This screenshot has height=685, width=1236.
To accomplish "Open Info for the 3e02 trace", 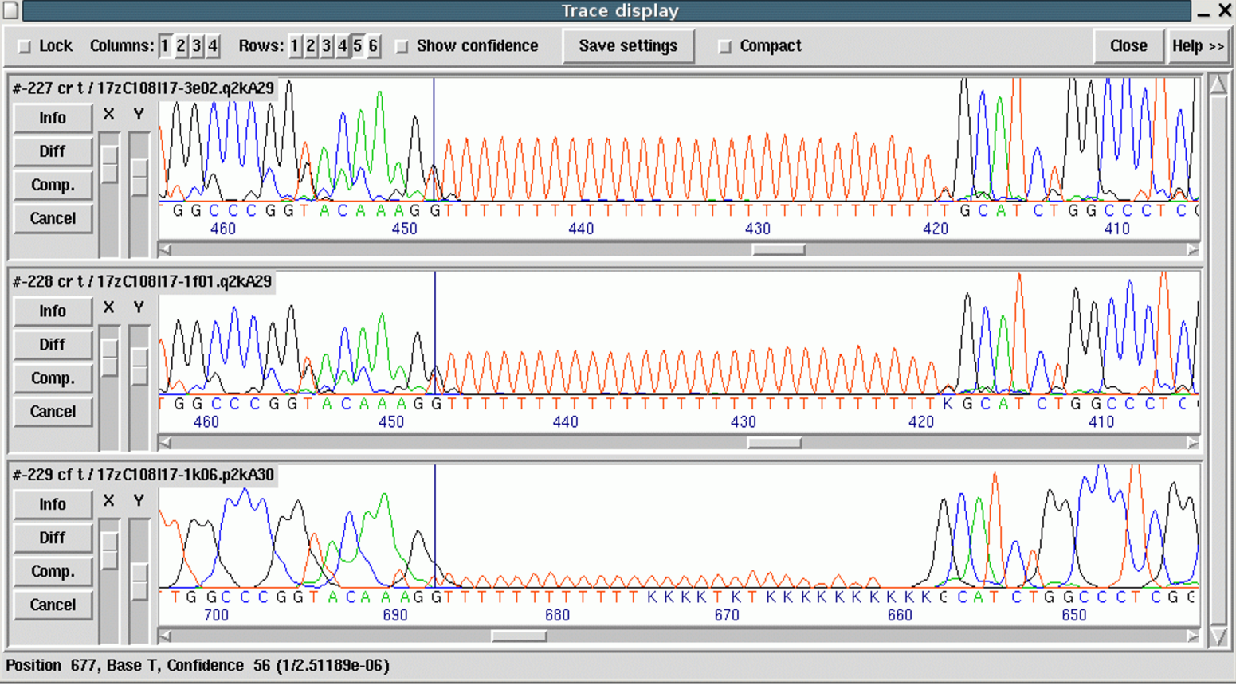I will tap(52, 117).
